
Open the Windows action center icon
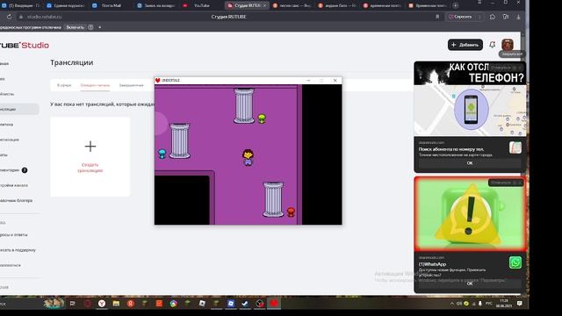coord(519,304)
